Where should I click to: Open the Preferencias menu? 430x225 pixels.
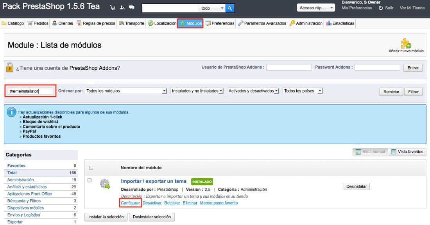(220, 23)
